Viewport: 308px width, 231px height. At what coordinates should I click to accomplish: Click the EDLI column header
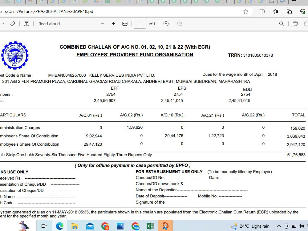coord(248,89)
